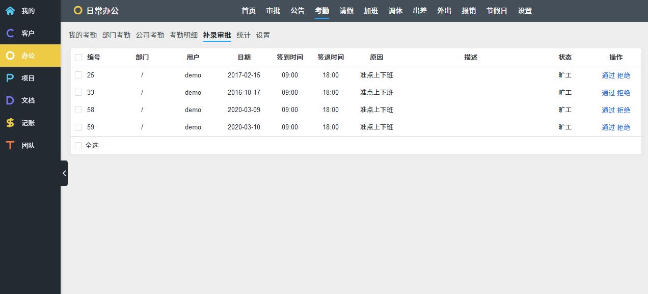Open the 记账 dollar icon in sidebar
The width and height of the screenshot is (648, 294).
click(10, 123)
